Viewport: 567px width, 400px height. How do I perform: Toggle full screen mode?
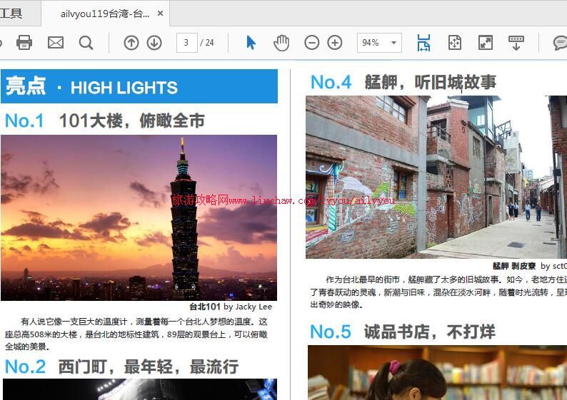pyautogui.click(x=486, y=43)
